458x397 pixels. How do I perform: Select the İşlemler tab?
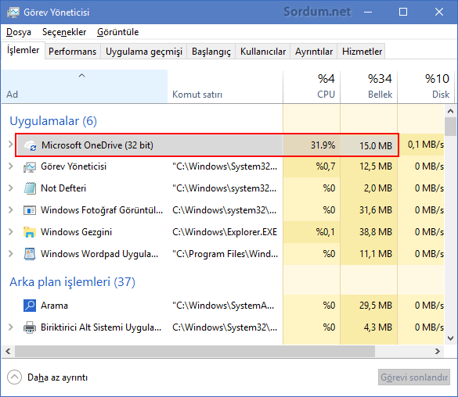(x=23, y=51)
